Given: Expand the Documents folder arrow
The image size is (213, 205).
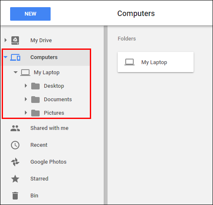Looking at the screenshot, I should [x=26, y=99].
